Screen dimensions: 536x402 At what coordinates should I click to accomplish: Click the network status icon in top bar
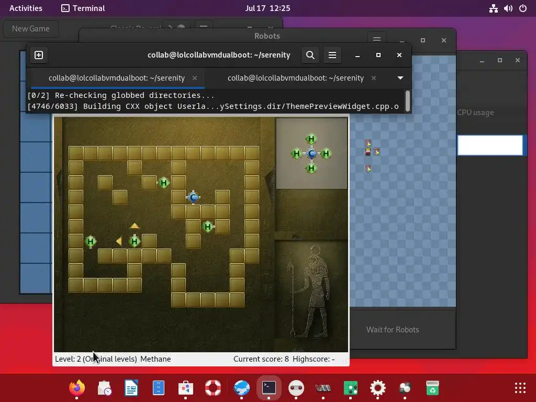(493, 8)
